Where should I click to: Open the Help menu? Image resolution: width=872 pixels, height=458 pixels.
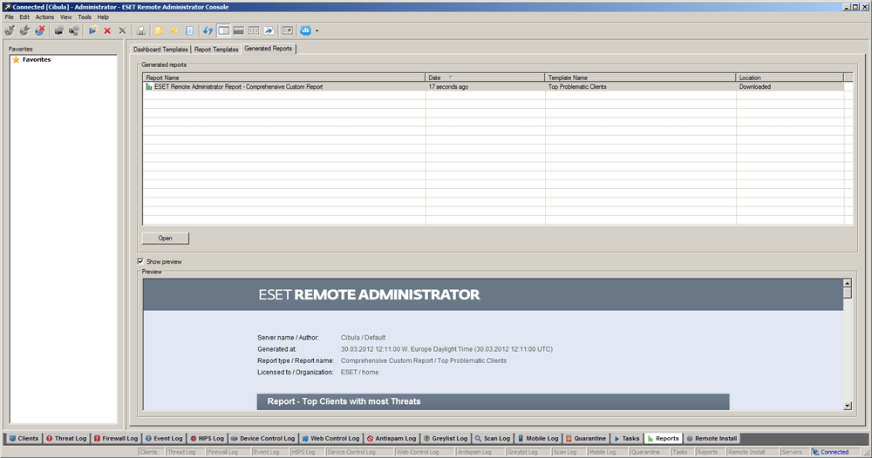coord(103,17)
